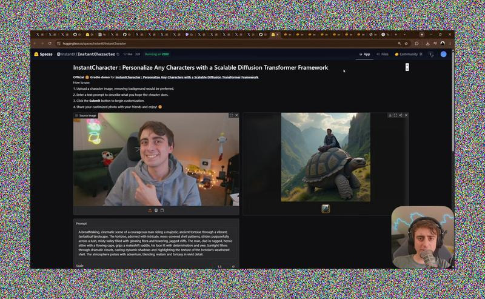
Task: Click the browser forward arrow
Action: coord(42,44)
